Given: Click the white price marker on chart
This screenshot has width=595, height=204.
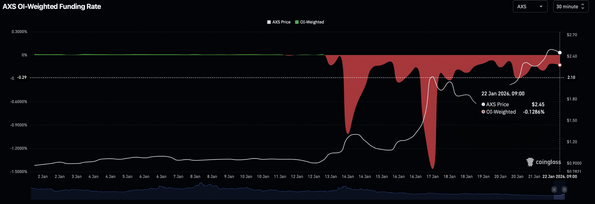Looking at the screenshot, I should 560,53.
